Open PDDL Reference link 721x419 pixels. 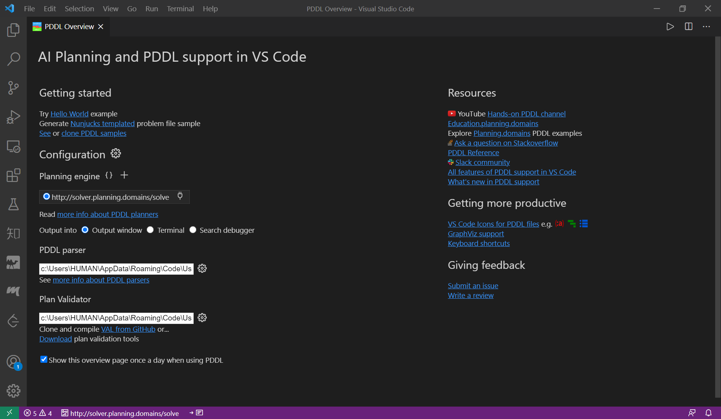(x=473, y=152)
